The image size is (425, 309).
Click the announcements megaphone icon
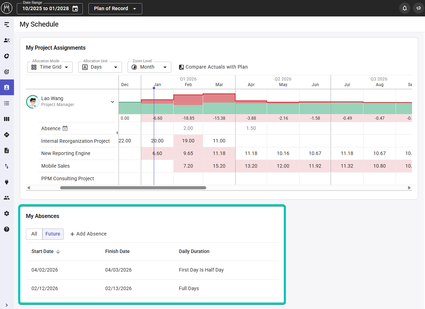pyautogui.click(x=418, y=8)
